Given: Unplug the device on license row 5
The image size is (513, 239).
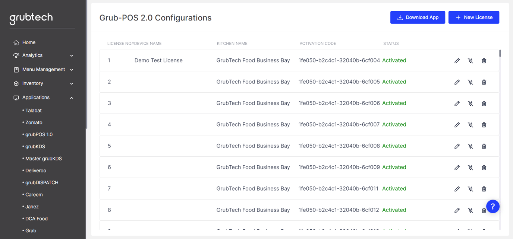Looking at the screenshot, I should [x=470, y=146].
